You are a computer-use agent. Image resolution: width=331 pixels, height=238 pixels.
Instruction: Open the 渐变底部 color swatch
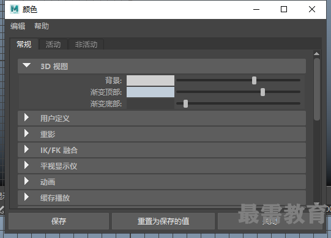tap(151, 103)
